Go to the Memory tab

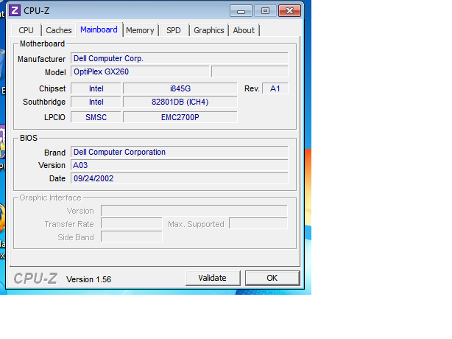tap(140, 30)
